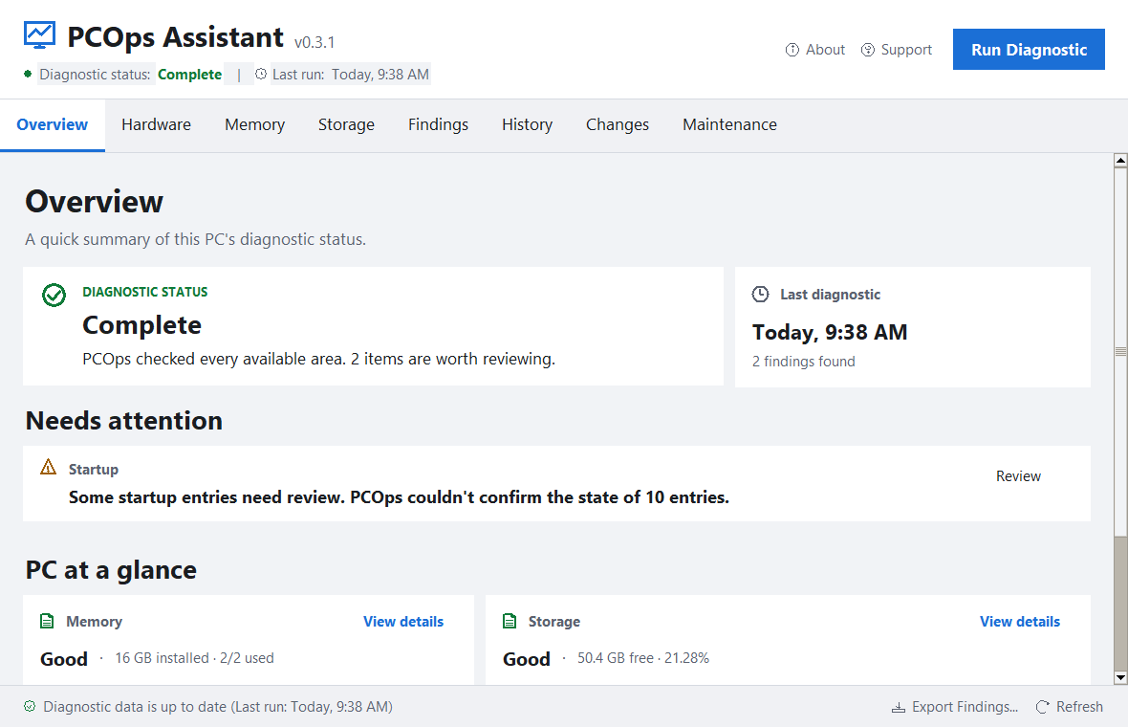Click the Support help icon

pyautogui.click(x=868, y=50)
